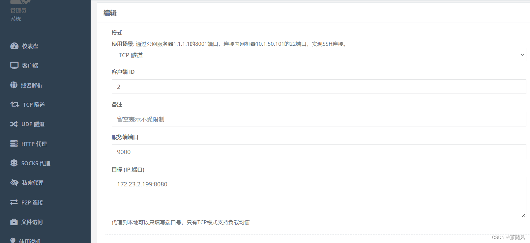530x243 pixels.
Task: Open 使用说明 menu entry
Action: click(30, 241)
